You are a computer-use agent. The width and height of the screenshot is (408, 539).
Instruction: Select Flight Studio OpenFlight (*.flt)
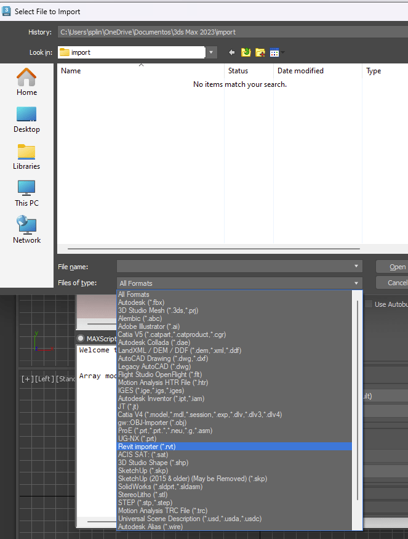(235, 375)
